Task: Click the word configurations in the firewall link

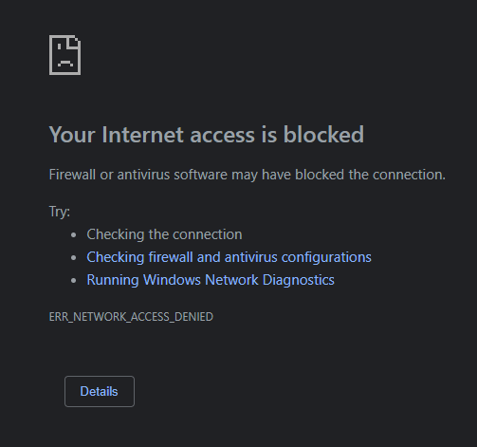Action: [326, 257]
